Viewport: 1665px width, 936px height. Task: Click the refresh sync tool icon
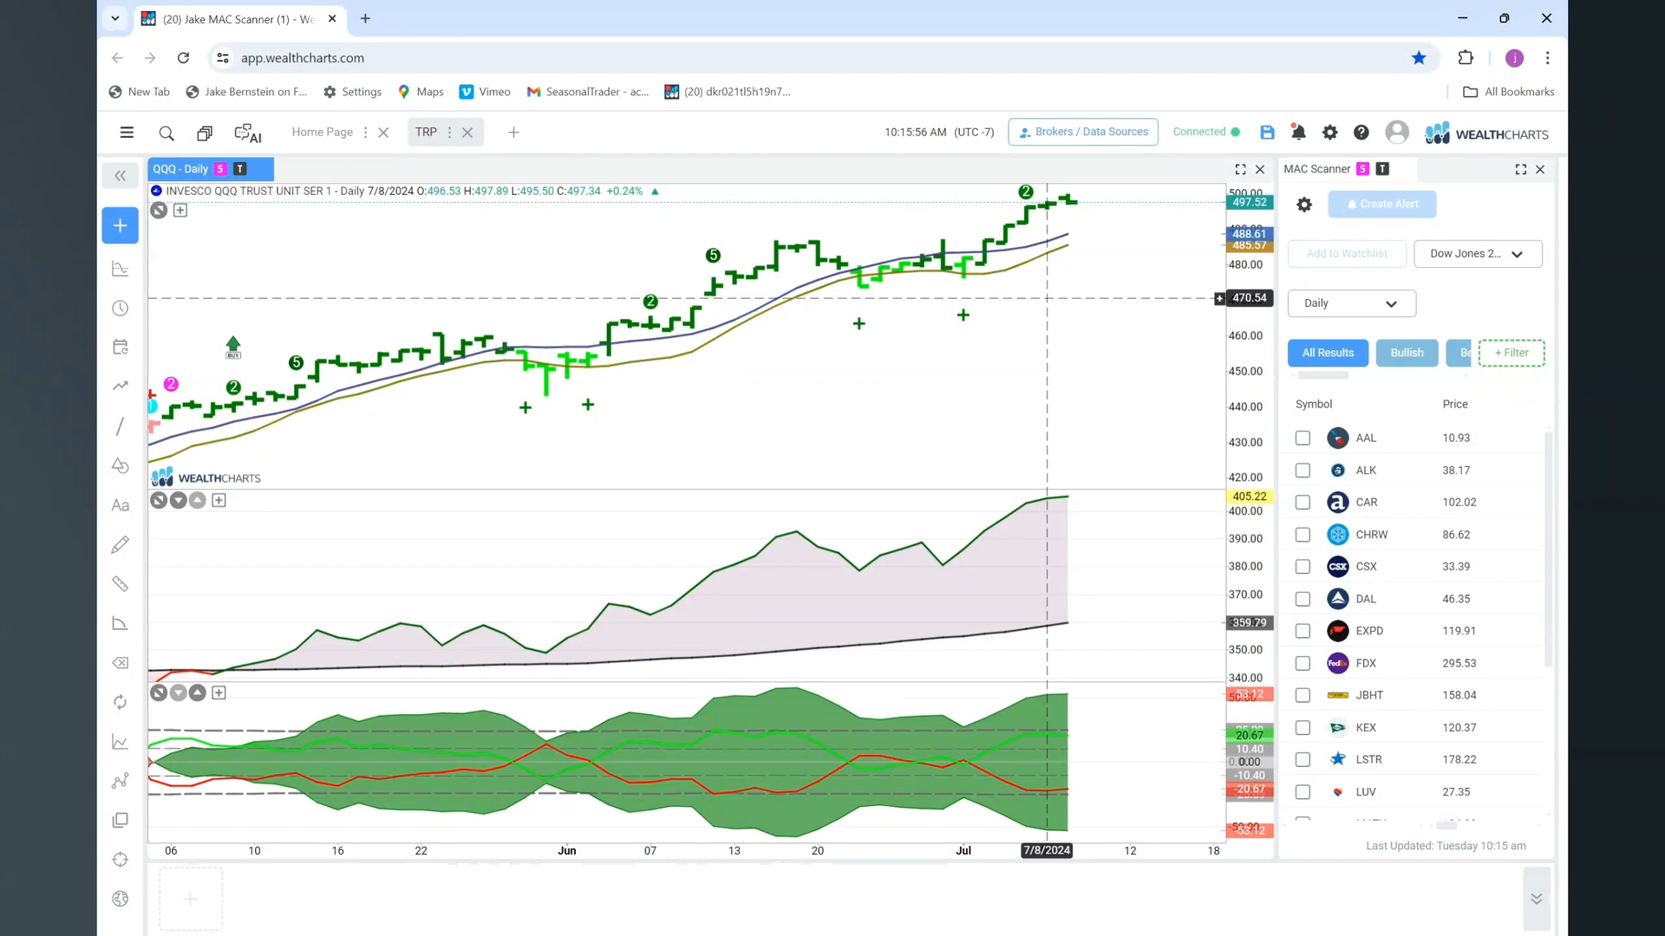coord(121,702)
